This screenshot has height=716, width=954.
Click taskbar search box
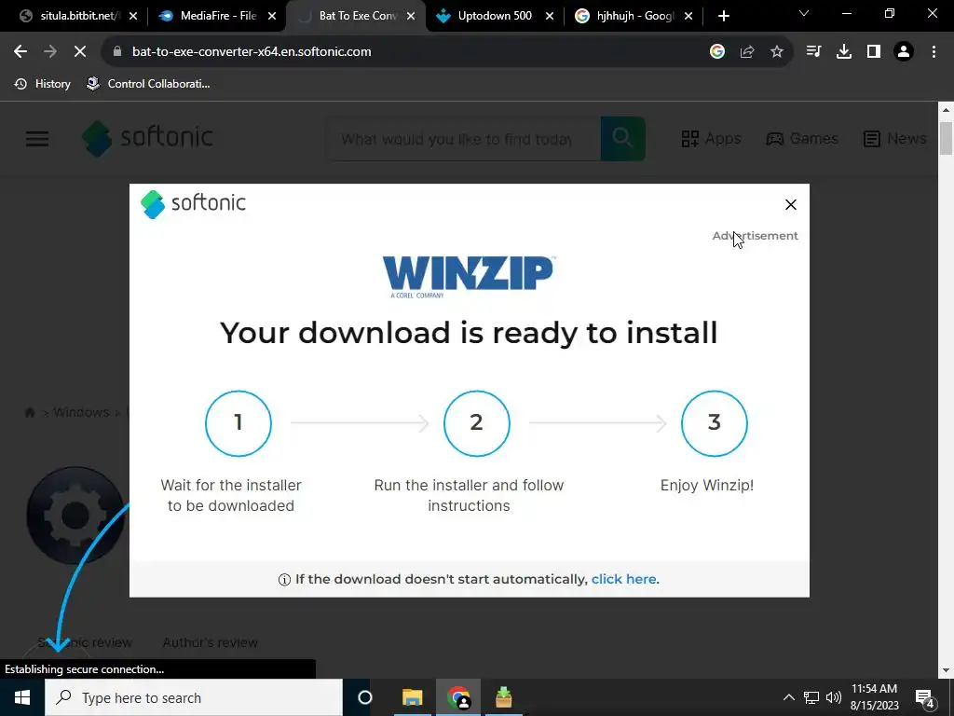click(x=194, y=697)
